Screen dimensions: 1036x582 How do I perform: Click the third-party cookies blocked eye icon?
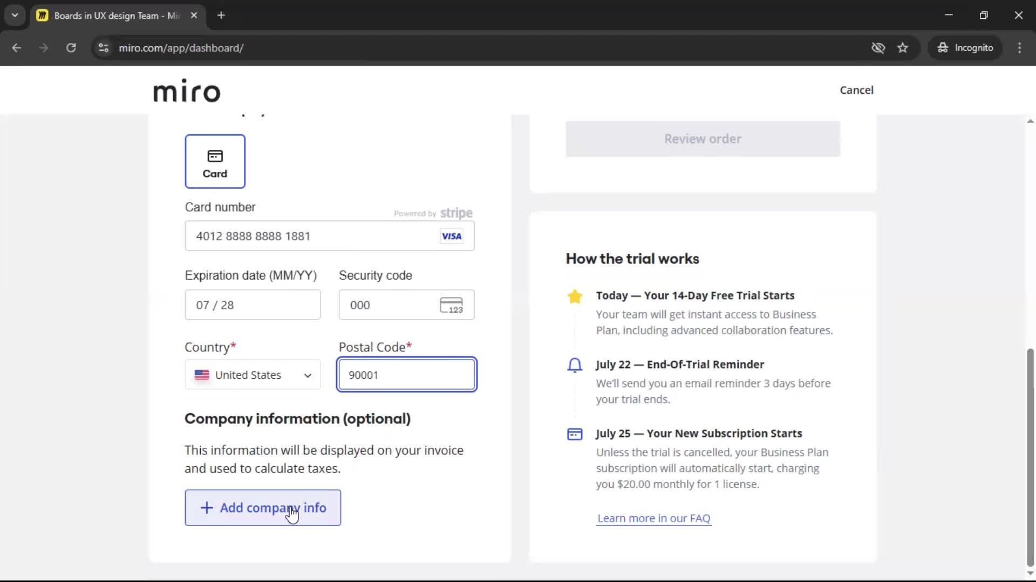[x=878, y=48]
